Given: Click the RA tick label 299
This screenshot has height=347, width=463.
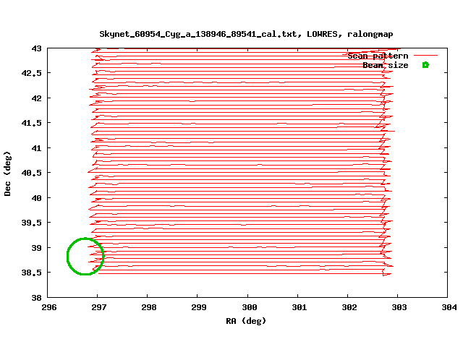Looking at the screenshot, I should tap(199, 307).
